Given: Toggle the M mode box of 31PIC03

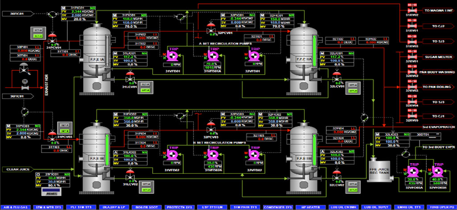Looking at the screenshot, I should point(8,126).
